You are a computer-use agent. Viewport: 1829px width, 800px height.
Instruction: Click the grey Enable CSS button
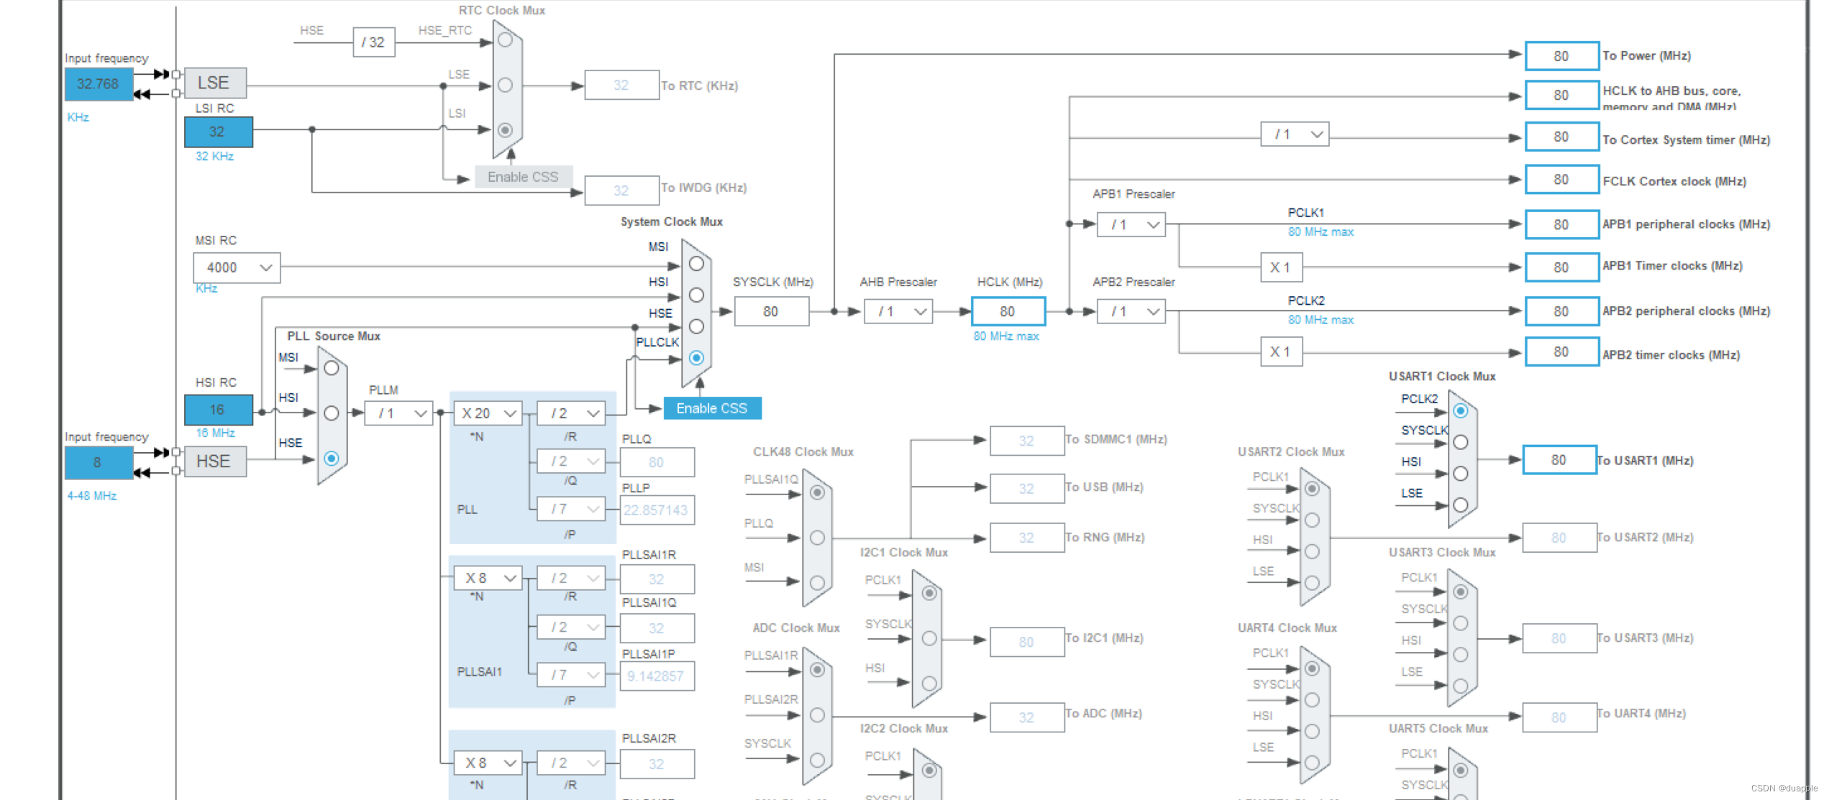point(523,177)
